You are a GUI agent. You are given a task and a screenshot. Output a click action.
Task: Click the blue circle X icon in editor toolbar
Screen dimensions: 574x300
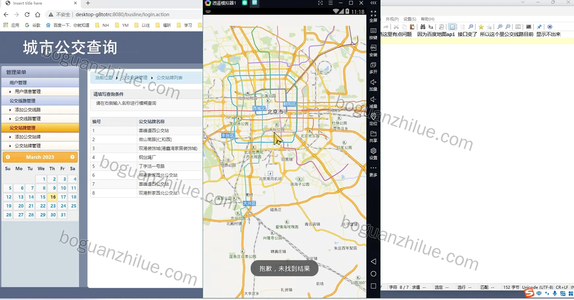(550, 27)
